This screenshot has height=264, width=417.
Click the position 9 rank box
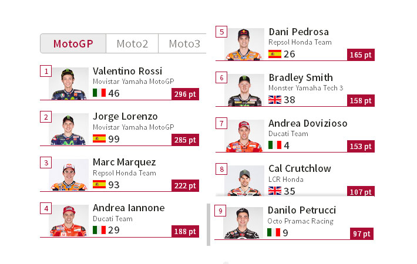(220, 211)
